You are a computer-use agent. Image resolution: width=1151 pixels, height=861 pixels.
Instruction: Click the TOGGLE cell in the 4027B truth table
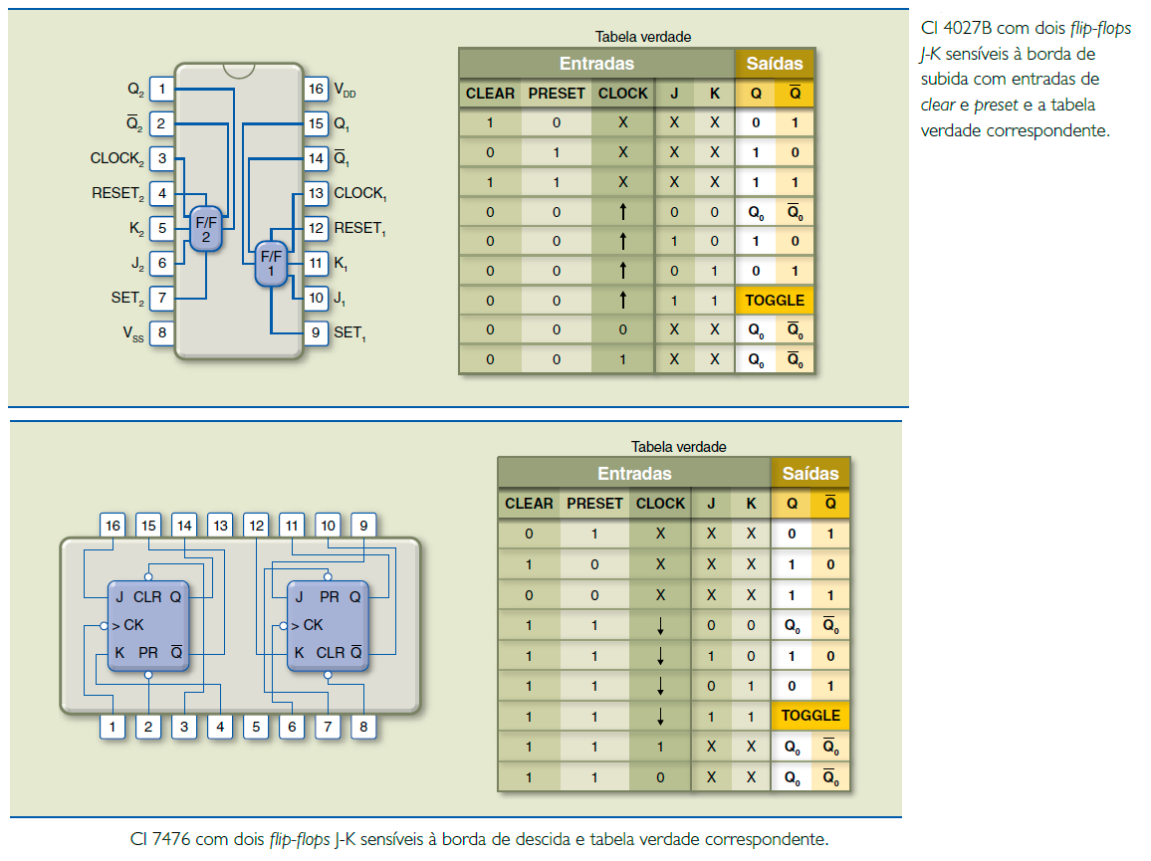pyautogui.click(x=775, y=301)
